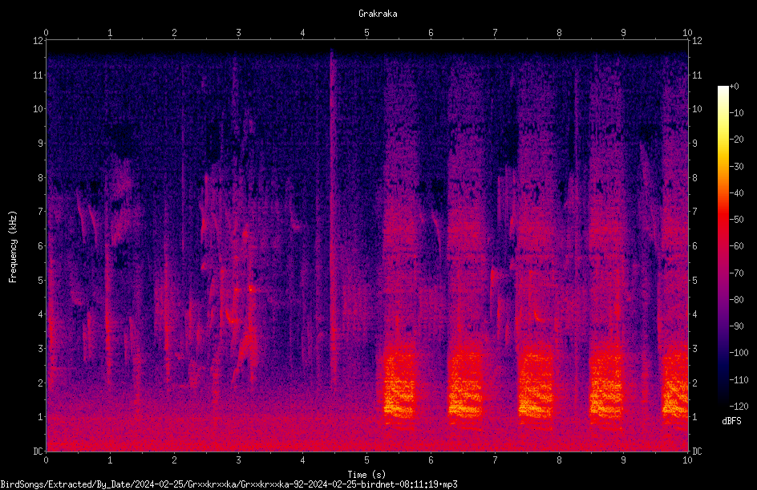Click the bright call burst near 8.7 seconds
757x490 pixels.
606,387
